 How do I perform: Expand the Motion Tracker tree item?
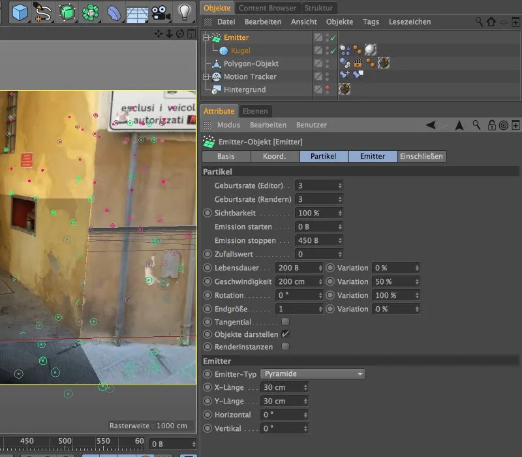pyautogui.click(x=206, y=76)
